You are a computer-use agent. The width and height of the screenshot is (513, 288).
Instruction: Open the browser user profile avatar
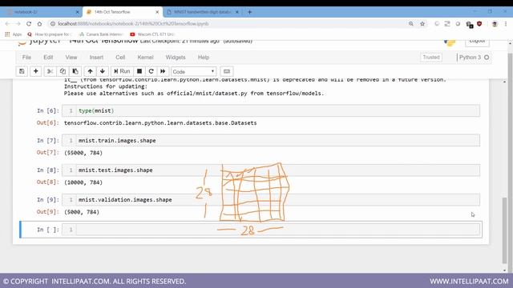pyautogui.click(x=495, y=24)
